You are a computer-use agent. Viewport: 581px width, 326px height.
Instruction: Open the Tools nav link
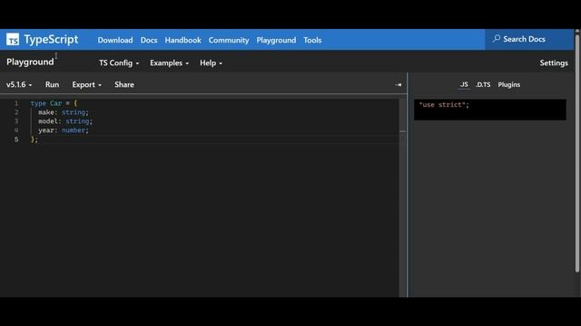[312, 40]
